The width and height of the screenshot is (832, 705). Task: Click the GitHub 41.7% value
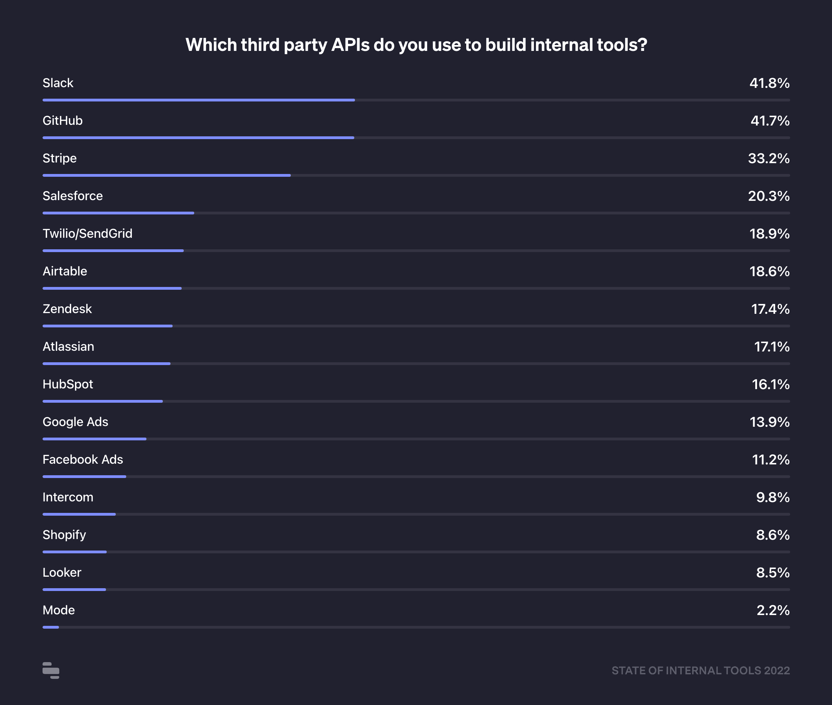770,121
